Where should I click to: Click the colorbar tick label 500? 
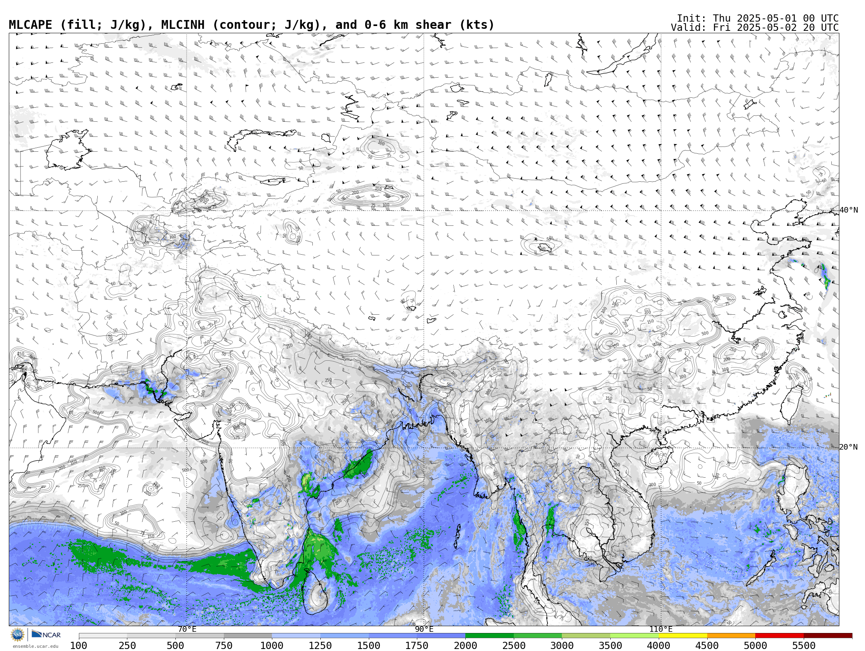(x=176, y=645)
